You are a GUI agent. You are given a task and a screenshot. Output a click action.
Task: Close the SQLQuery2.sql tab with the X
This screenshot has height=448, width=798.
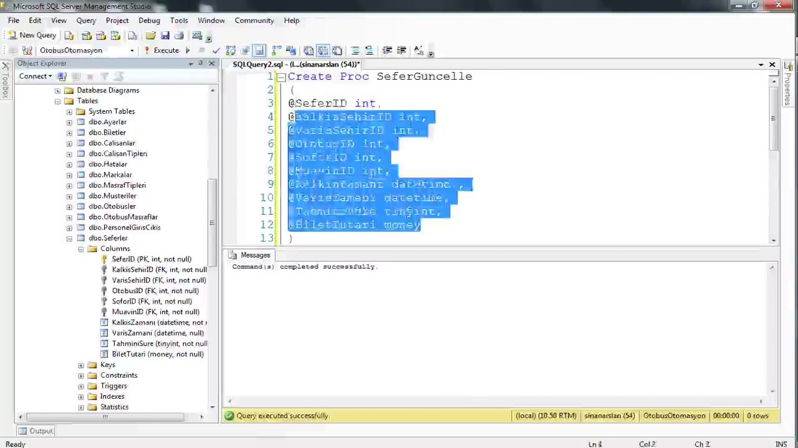coord(772,65)
